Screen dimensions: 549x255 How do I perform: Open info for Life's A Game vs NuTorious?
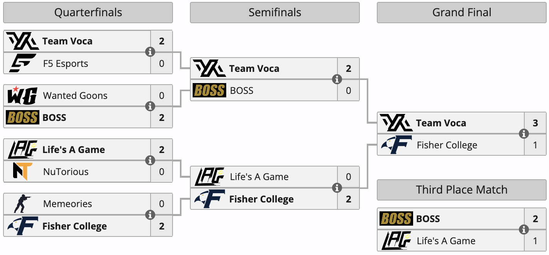pos(150,160)
